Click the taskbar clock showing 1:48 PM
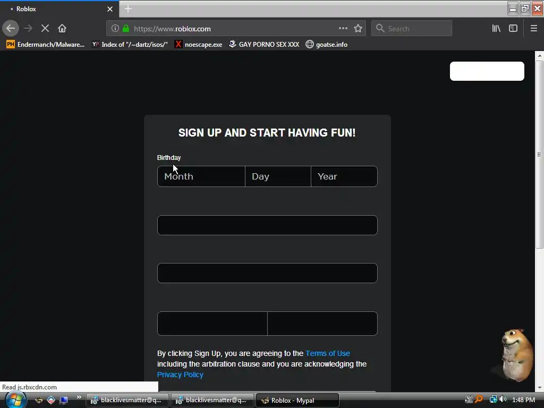Image resolution: width=544 pixels, height=408 pixels. coord(523,399)
